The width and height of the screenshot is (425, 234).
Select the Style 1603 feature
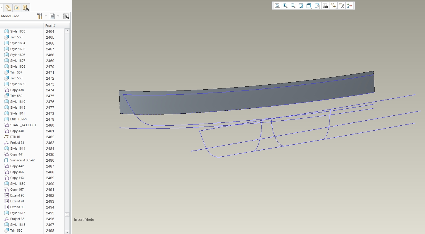18,31
